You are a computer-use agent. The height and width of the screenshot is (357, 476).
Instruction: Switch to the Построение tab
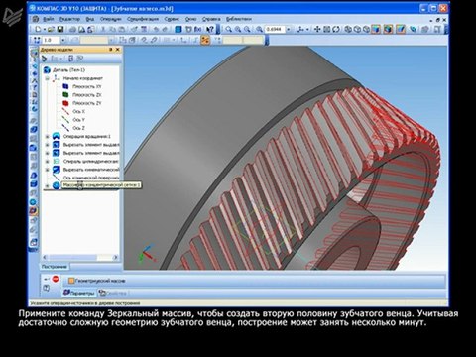click(55, 267)
